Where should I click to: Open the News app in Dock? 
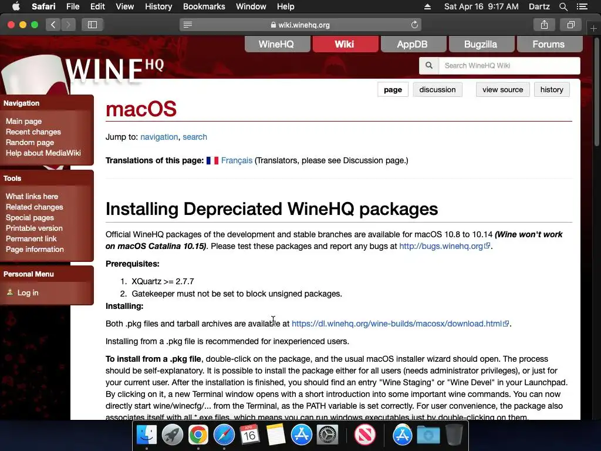tap(364, 435)
